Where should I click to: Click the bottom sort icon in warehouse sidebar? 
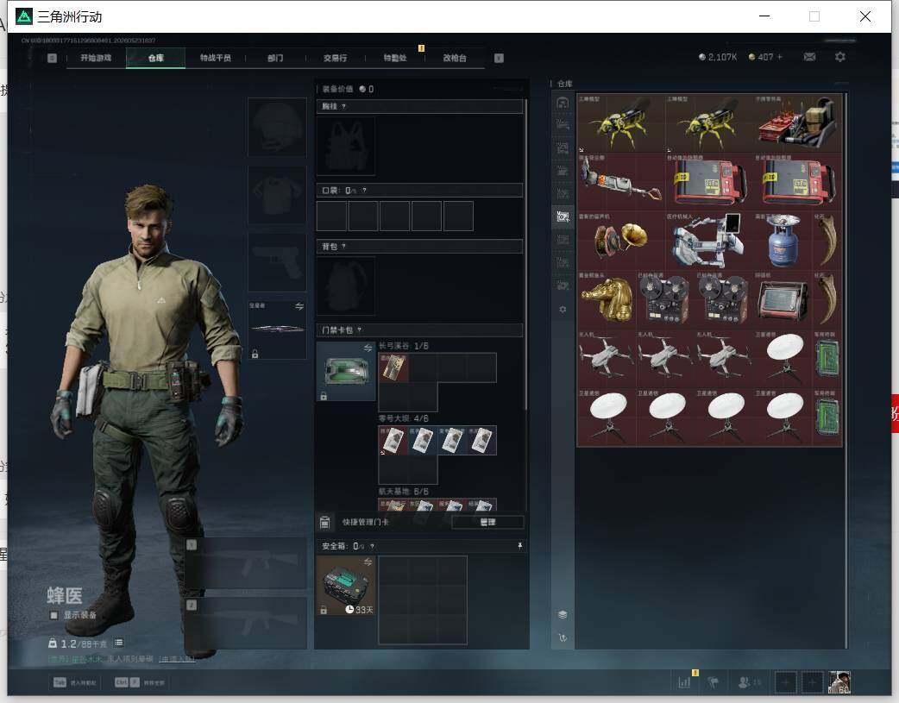click(563, 637)
